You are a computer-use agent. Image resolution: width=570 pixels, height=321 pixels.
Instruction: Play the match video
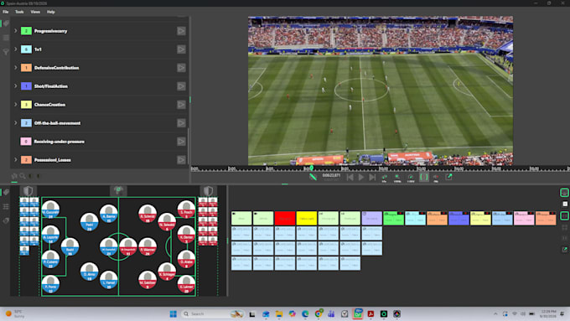(x=361, y=177)
